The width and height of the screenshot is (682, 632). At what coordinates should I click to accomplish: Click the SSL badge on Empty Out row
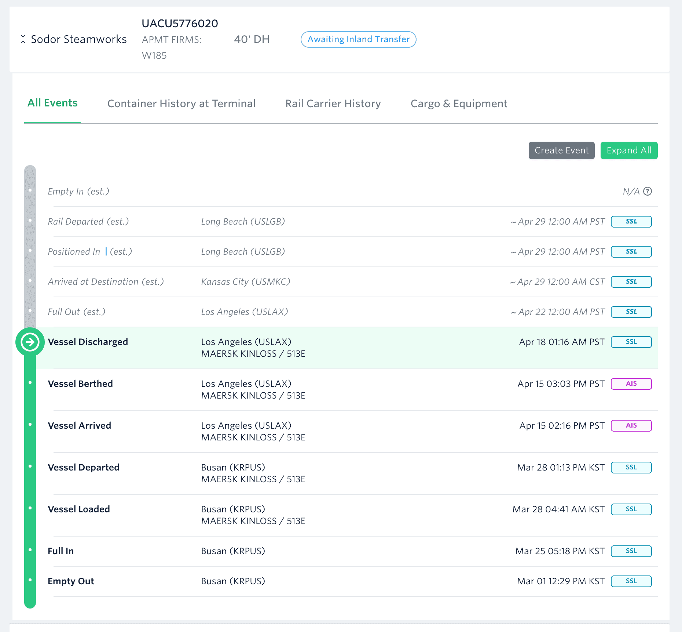coord(631,581)
